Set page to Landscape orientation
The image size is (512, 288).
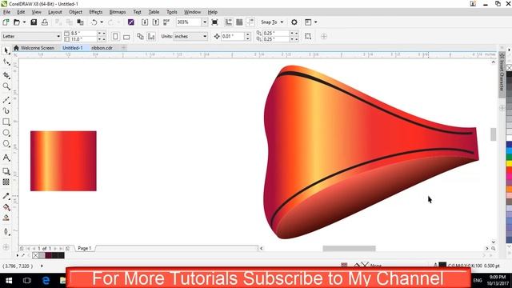coord(126,36)
